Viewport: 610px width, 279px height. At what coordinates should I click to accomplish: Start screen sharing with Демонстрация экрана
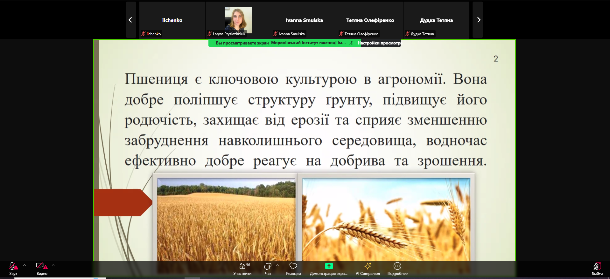click(328, 269)
